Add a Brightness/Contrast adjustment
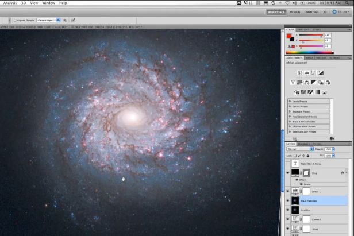The image size is (354, 236). click(x=299, y=73)
